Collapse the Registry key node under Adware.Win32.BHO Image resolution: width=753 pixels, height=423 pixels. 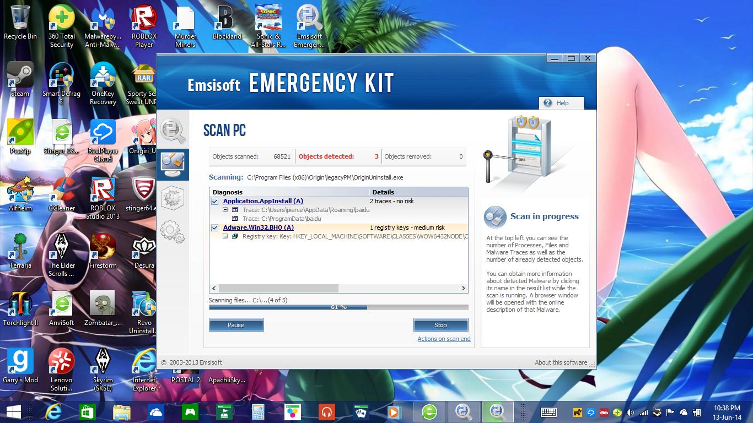(x=225, y=236)
